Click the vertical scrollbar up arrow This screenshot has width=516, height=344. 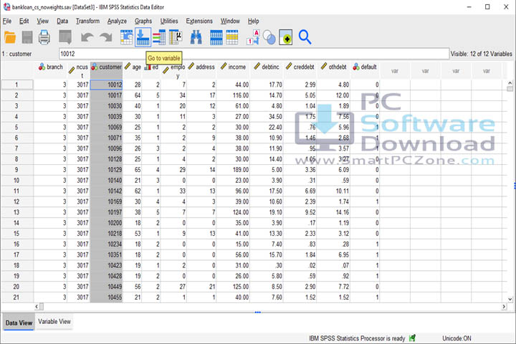pyautogui.click(x=510, y=83)
